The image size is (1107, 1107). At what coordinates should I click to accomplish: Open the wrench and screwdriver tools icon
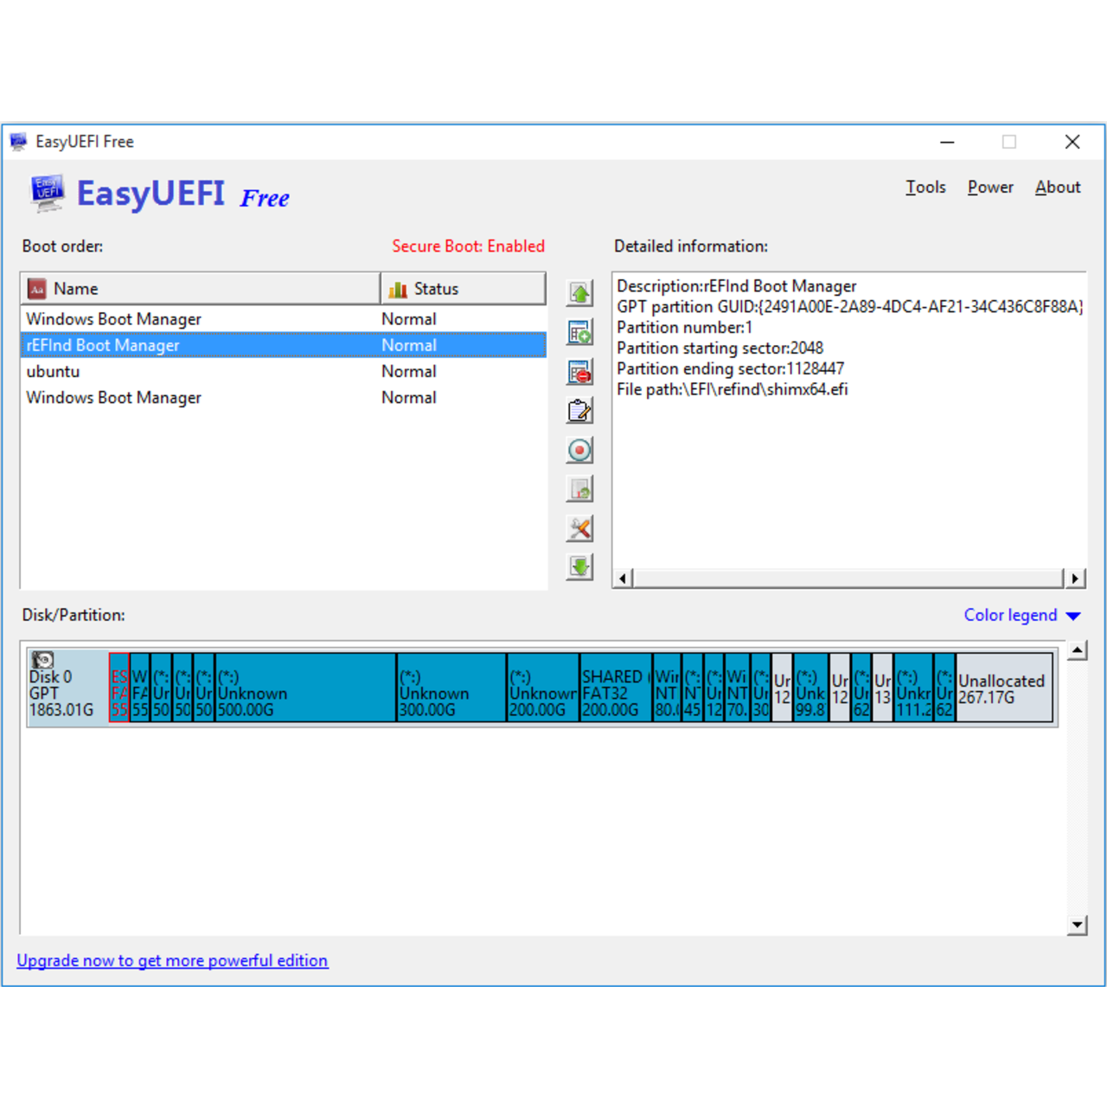579,528
